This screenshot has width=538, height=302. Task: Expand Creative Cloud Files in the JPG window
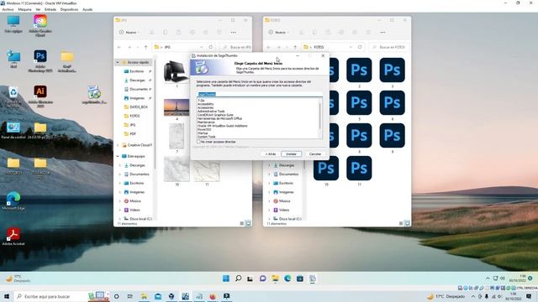118,145
